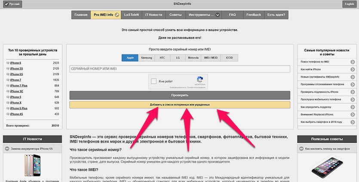
Task: Click the device icon beside iPhone 6
Action: [x=8, y=63]
